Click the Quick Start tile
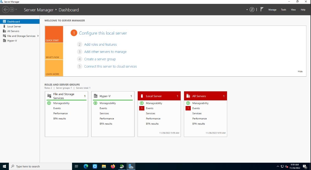311x170 pixels. (54, 34)
